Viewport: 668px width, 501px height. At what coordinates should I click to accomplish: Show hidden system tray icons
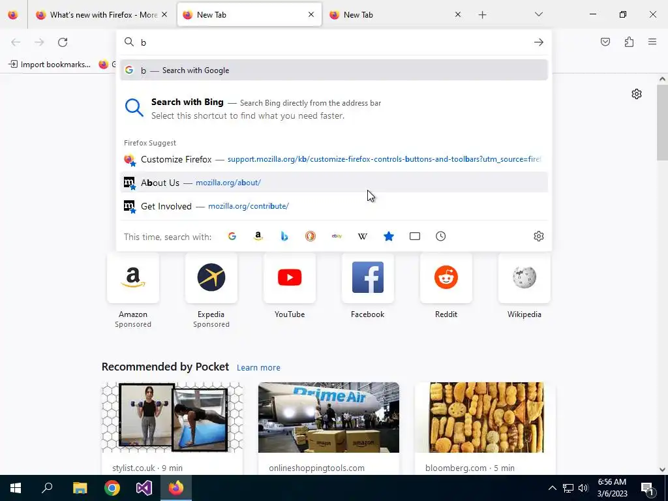tap(552, 488)
